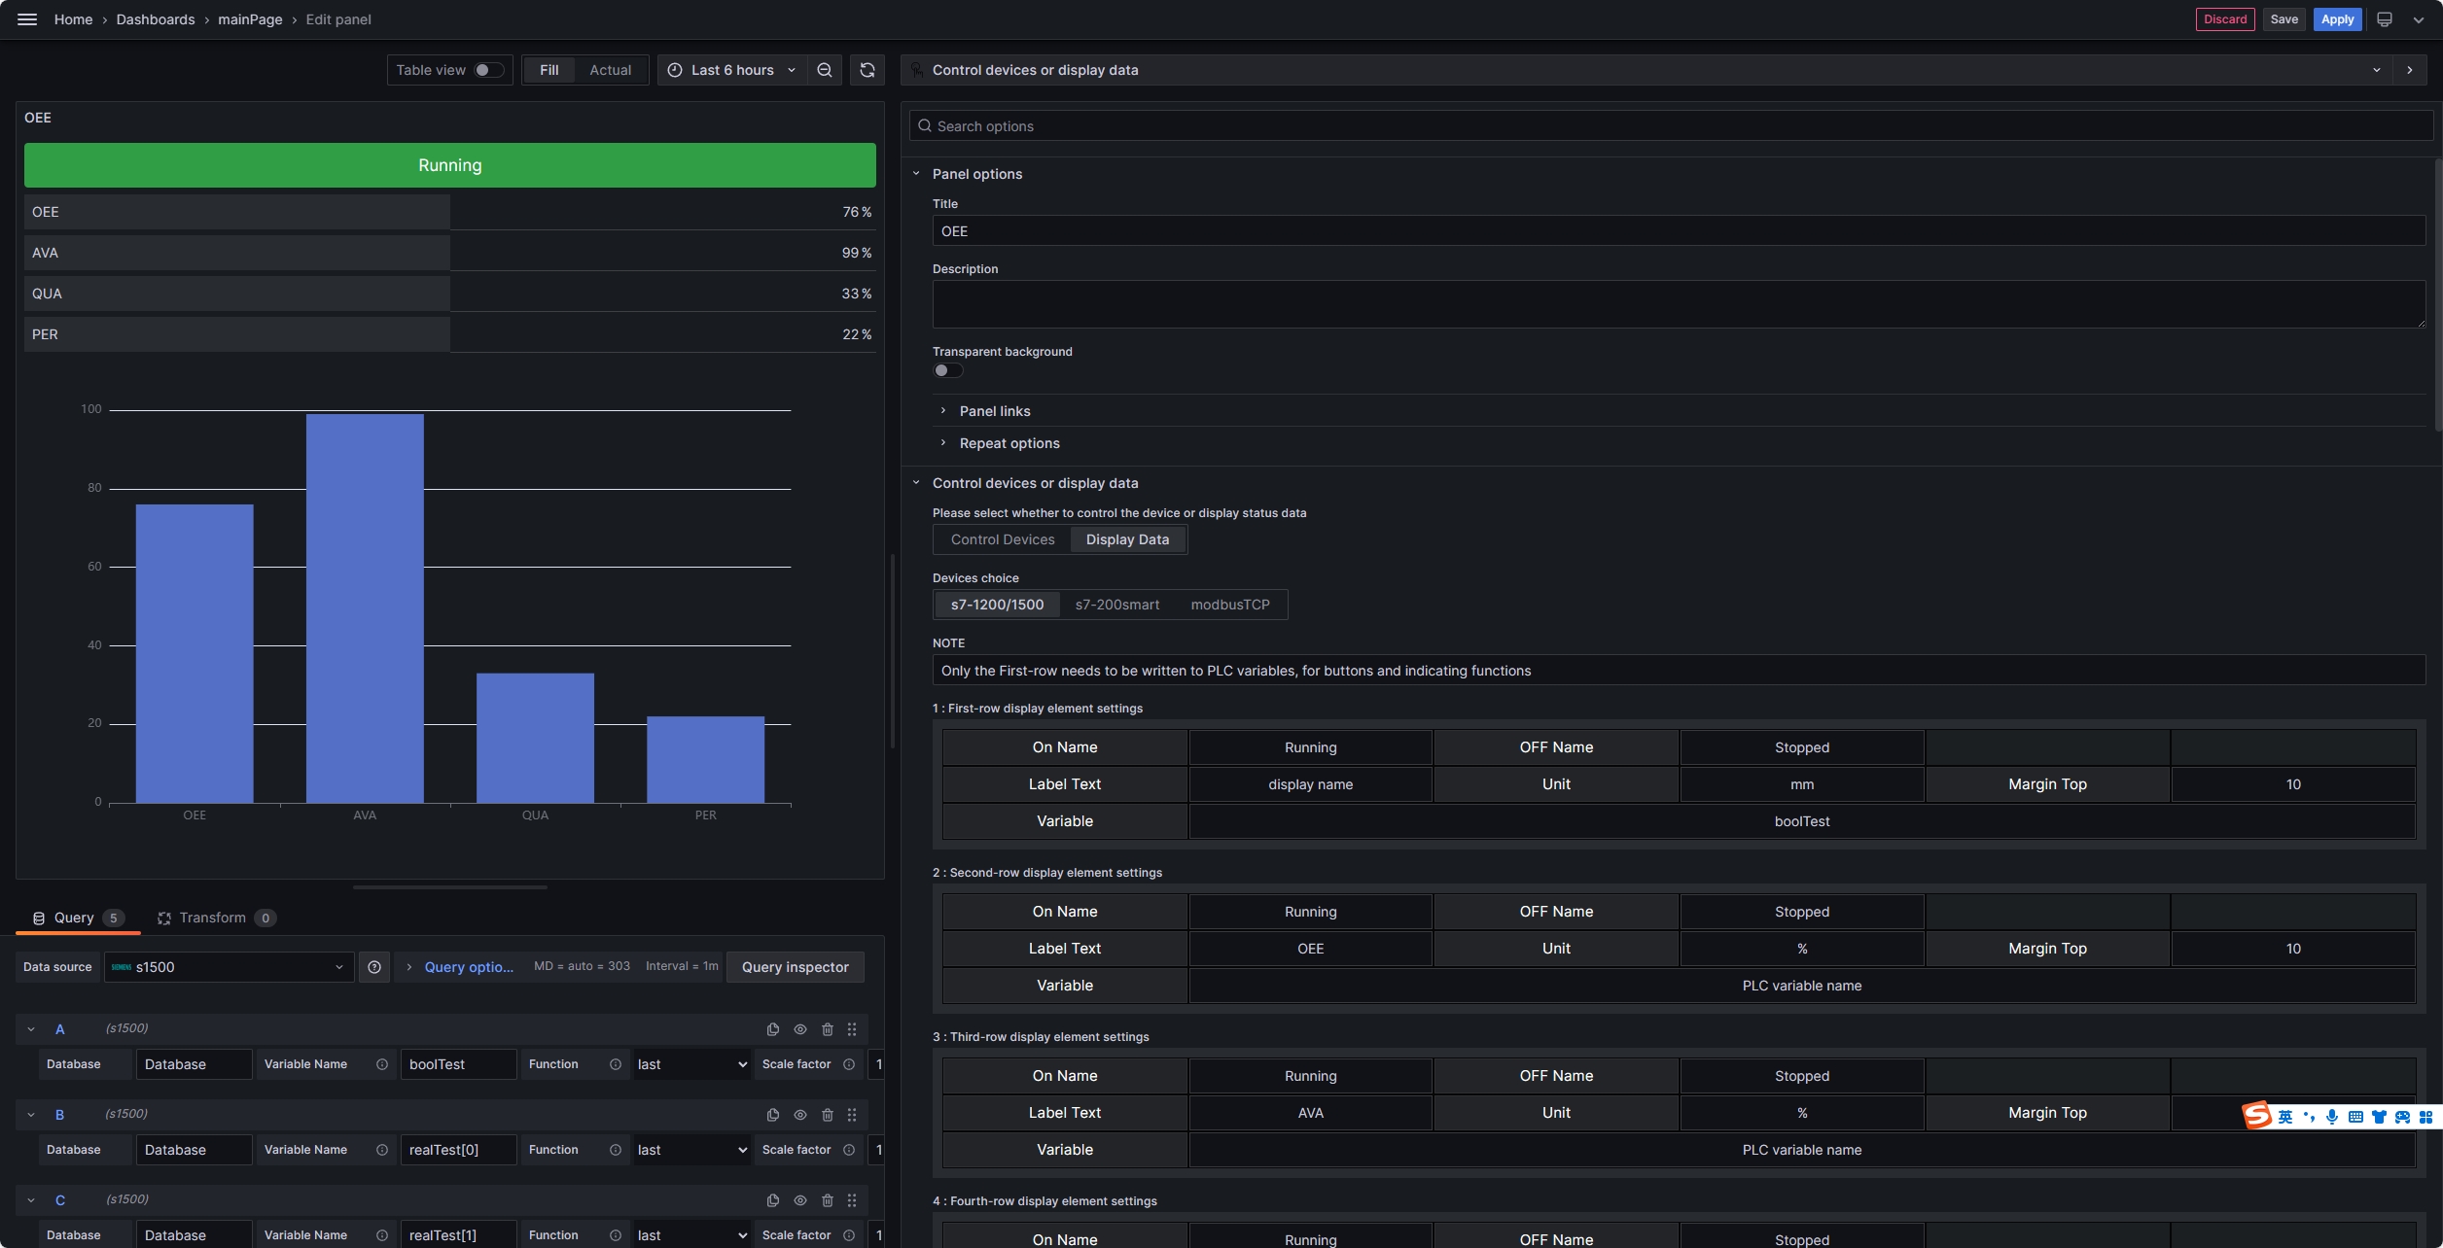Refresh the dashboard panel
Image resolution: width=2443 pixels, height=1248 pixels.
(867, 70)
